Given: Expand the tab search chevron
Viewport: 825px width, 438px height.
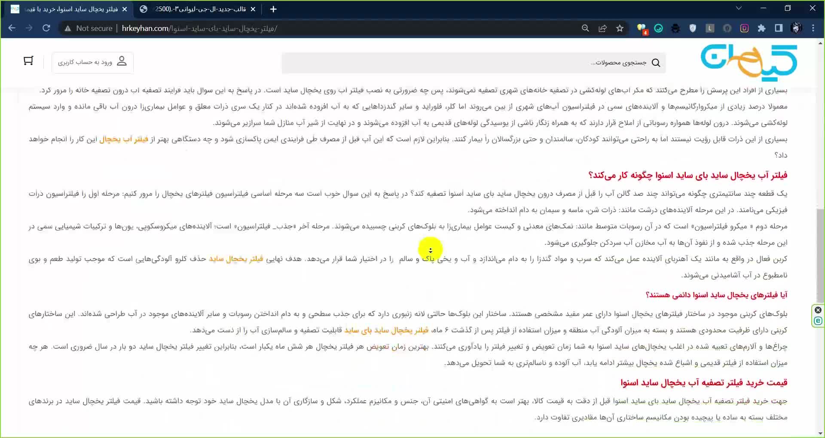Looking at the screenshot, I should [x=739, y=9].
